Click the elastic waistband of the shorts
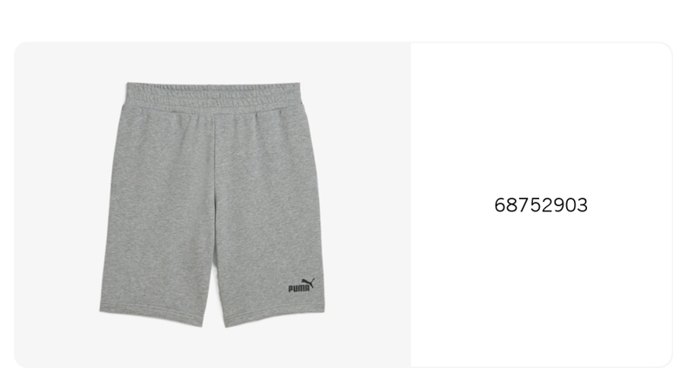 tap(213, 93)
